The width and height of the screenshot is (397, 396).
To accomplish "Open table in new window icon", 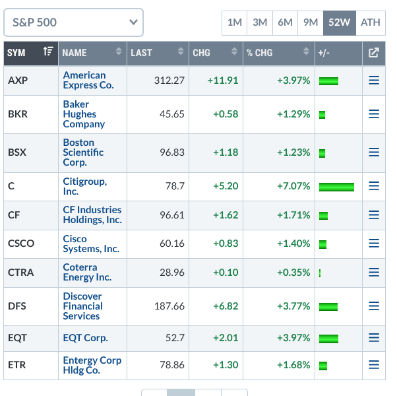I will 374,53.
